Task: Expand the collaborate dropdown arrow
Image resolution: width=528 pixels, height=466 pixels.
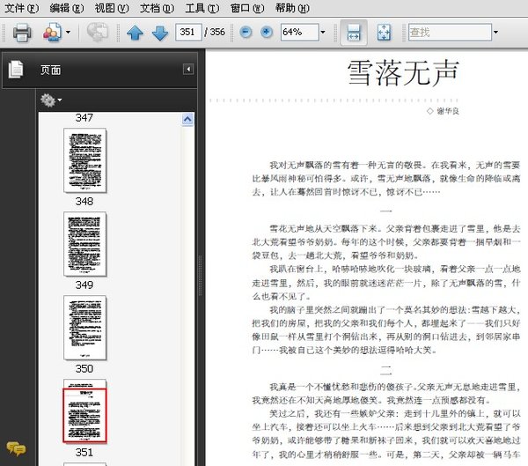Action: tap(68, 33)
